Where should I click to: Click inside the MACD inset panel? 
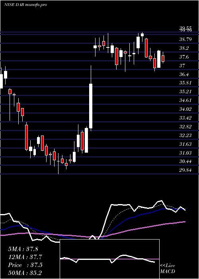tap(109, 259)
